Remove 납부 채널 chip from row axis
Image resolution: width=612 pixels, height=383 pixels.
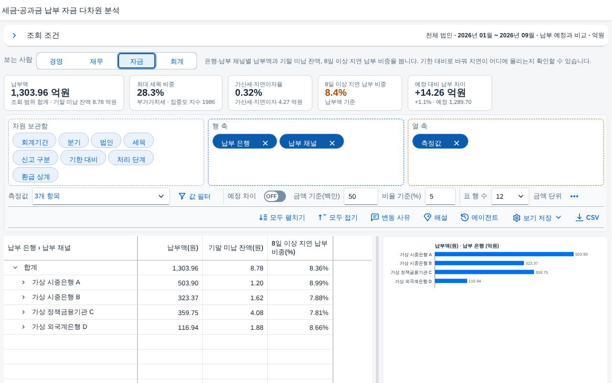(332, 143)
